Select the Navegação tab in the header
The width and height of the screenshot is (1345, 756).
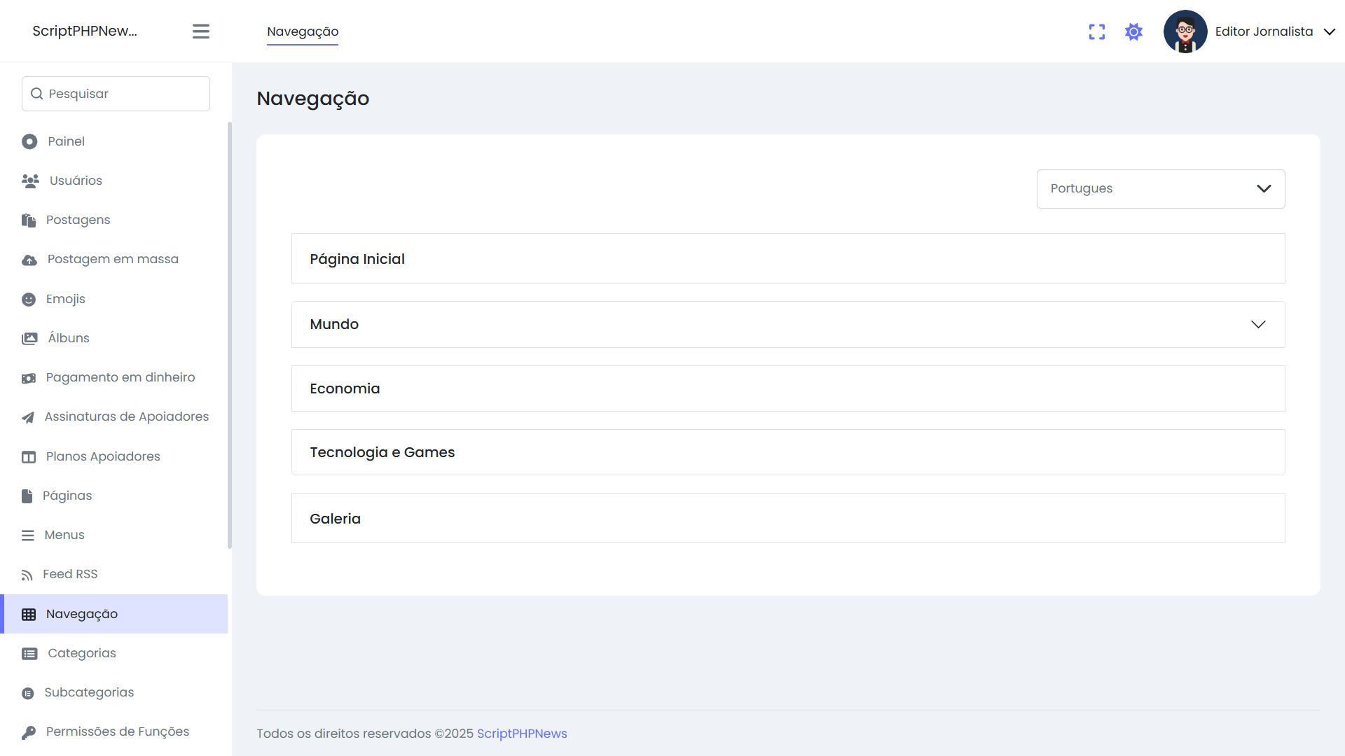coord(303,31)
